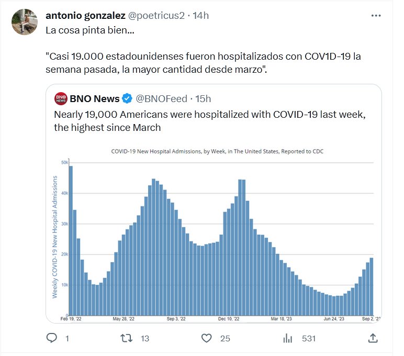Click the 14h tweet timestamp

pyautogui.click(x=200, y=16)
